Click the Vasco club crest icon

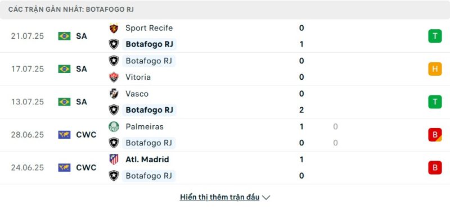click(114, 94)
